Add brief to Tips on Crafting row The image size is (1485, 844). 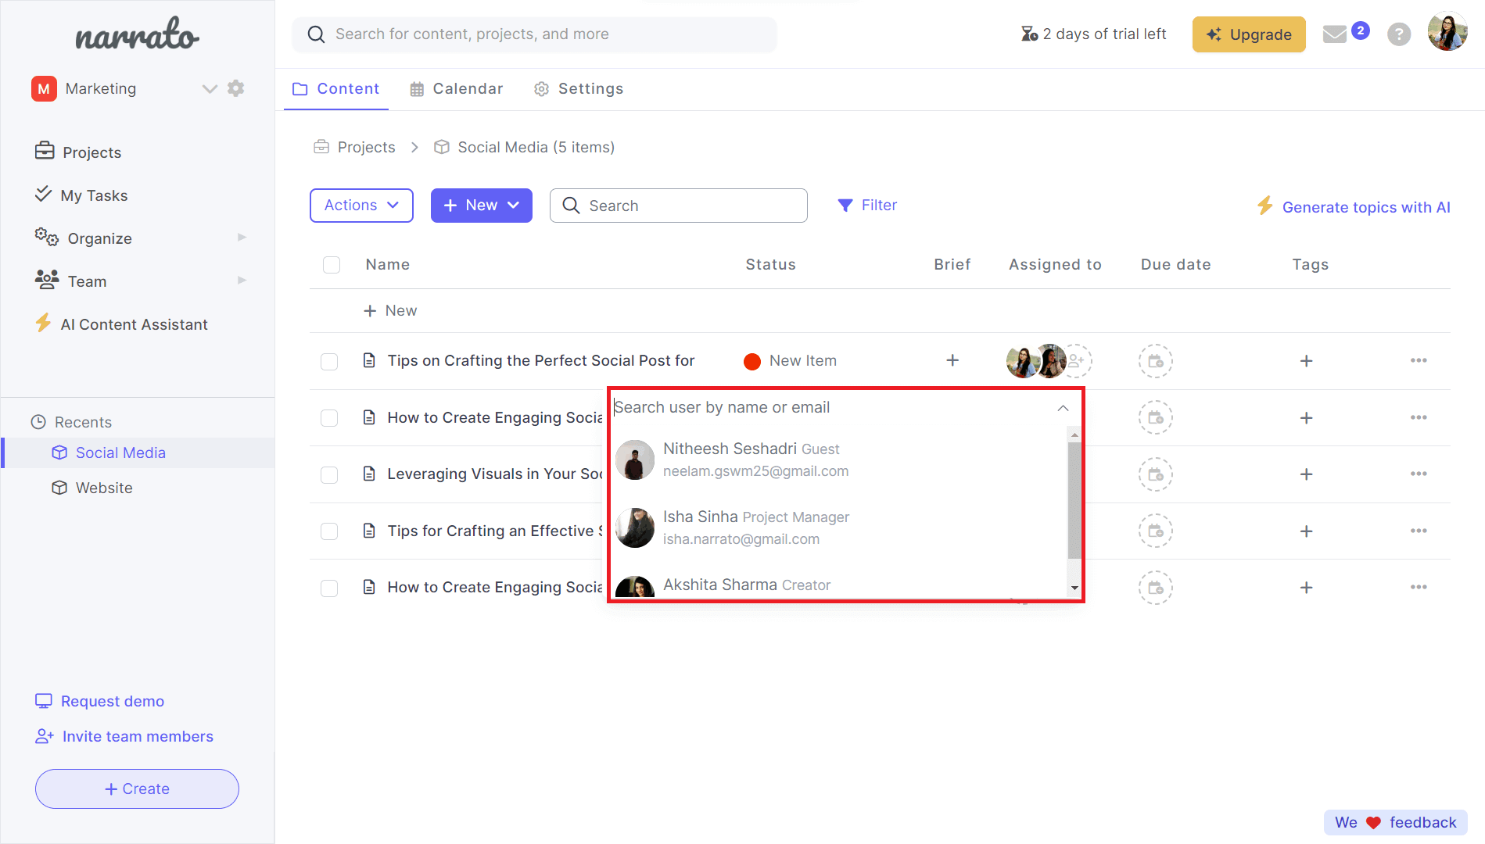point(952,360)
